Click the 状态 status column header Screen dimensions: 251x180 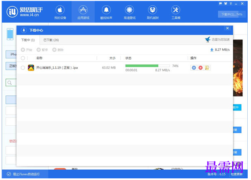[128, 58]
